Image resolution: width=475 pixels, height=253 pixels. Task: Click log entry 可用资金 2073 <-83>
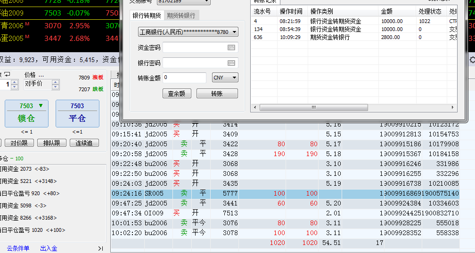[25, 169]
